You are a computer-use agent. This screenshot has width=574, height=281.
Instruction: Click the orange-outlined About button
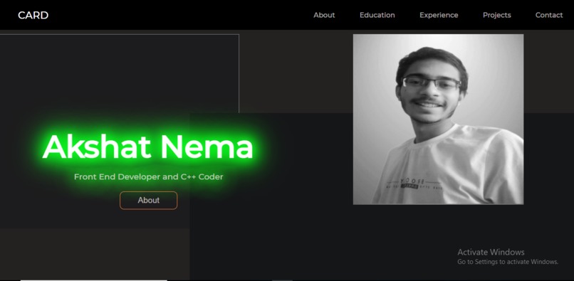148,200
